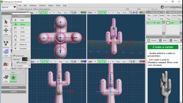Open the Attribute menu
The height and width of the screenshot is (103, 183).
point(33,5)
